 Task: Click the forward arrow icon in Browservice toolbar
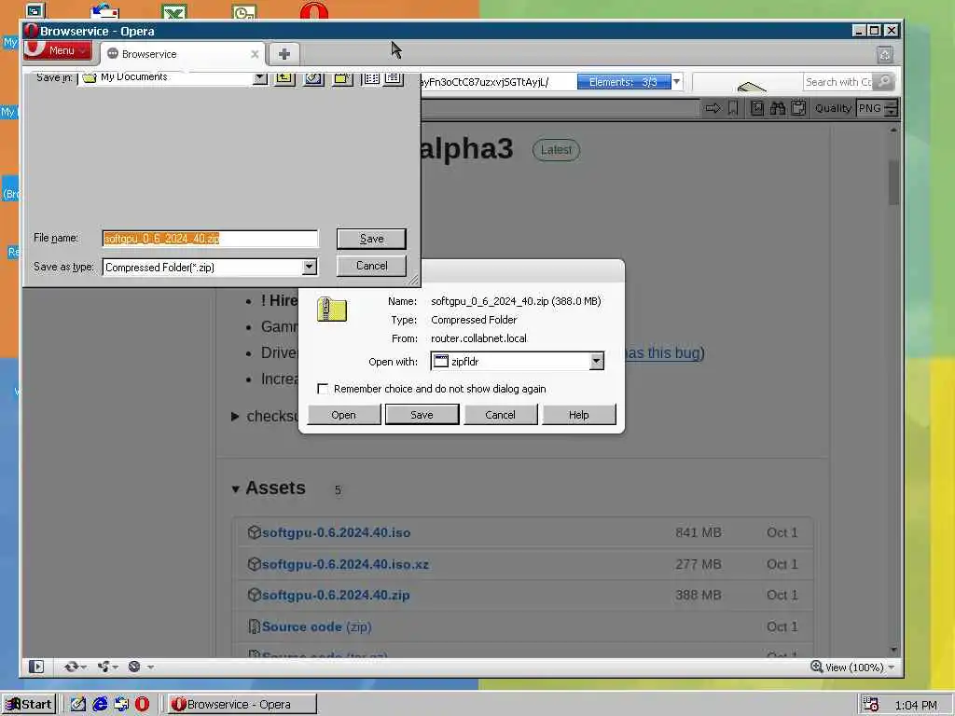713,108
